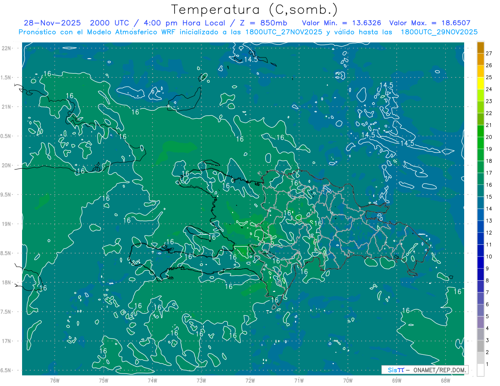Pick the blue colorbar segment beside 12
Image resolution: width=500 pixels, height=386 pixels.
coord(480,227)
